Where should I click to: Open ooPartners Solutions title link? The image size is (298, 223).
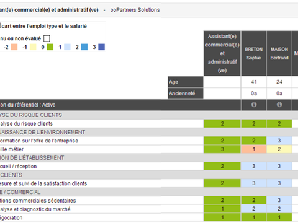coord(135,10)
